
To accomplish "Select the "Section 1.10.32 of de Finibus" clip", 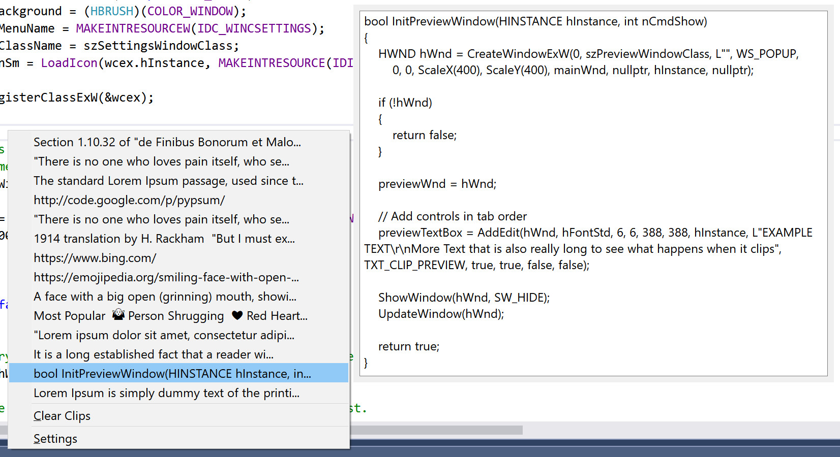I will click(167, 142).
